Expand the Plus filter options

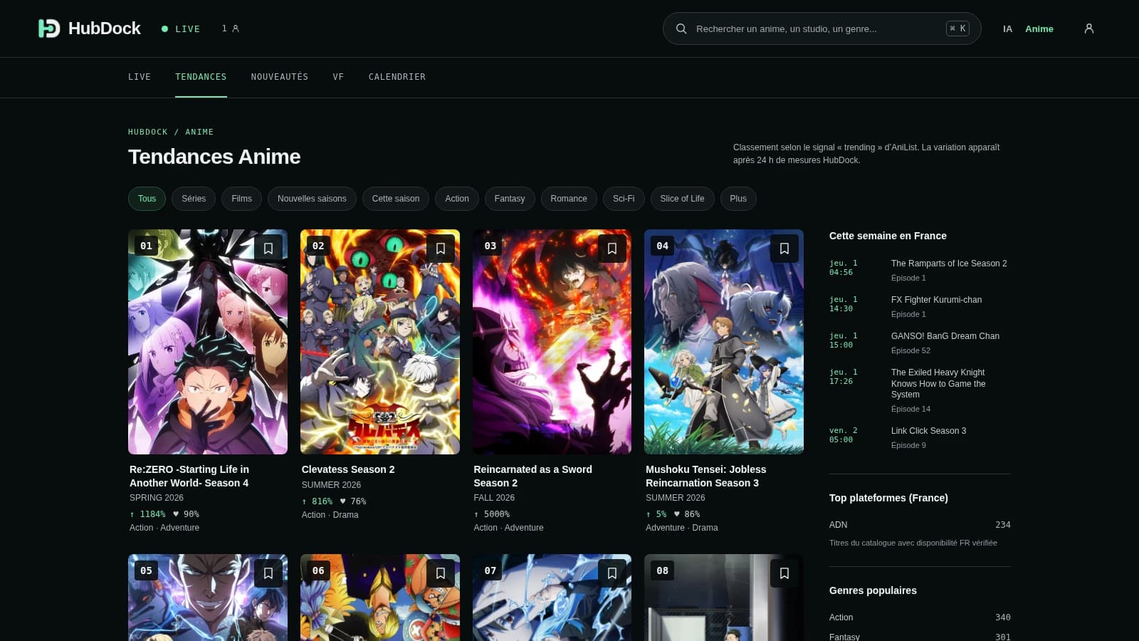738,199
